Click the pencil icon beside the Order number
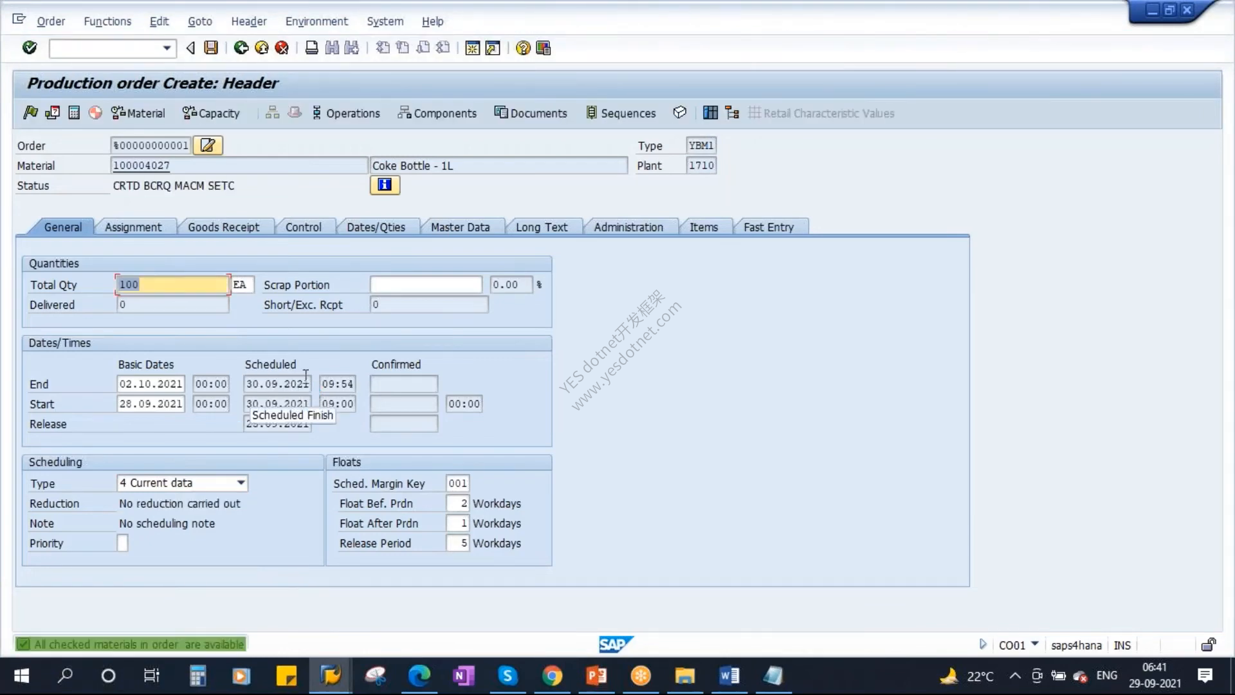 (208, 145)
